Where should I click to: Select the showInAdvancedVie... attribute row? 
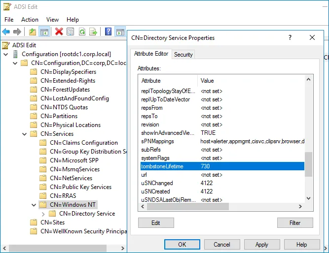222,133
